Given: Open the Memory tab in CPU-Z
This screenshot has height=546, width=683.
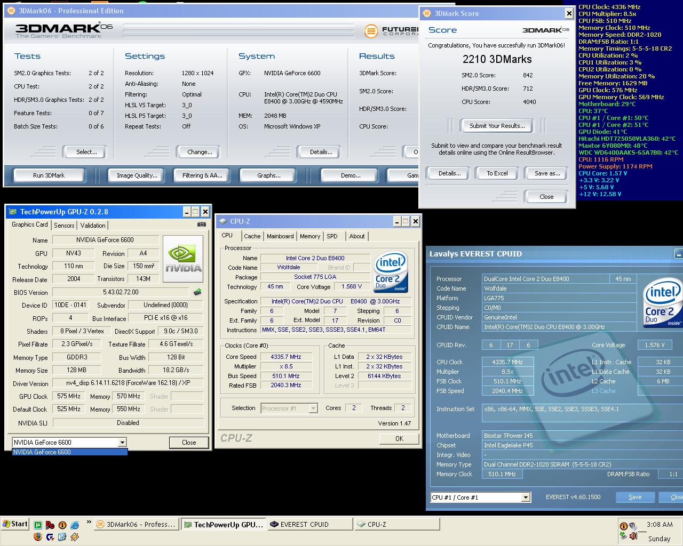Looking at the screenshot, I should pos(310,236).
